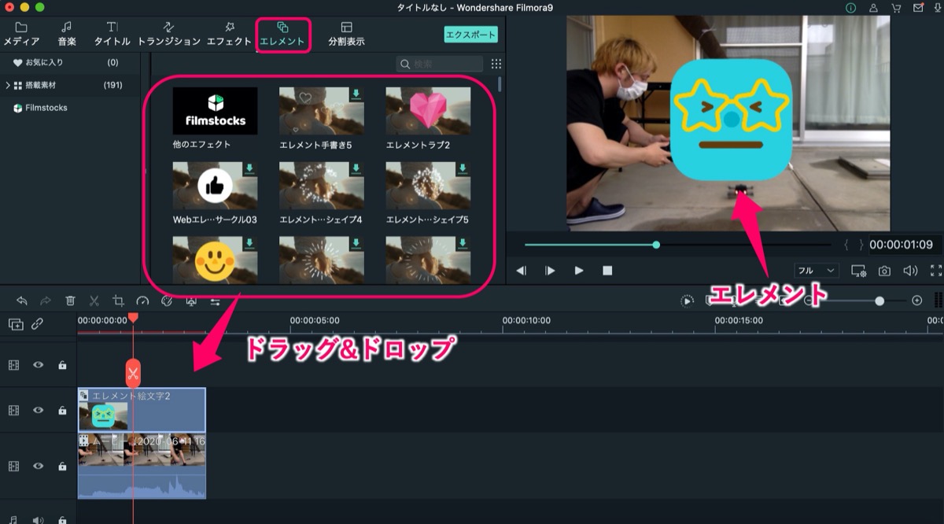
Task: Enter fullscreen preview mode
Action: (936, 271)
